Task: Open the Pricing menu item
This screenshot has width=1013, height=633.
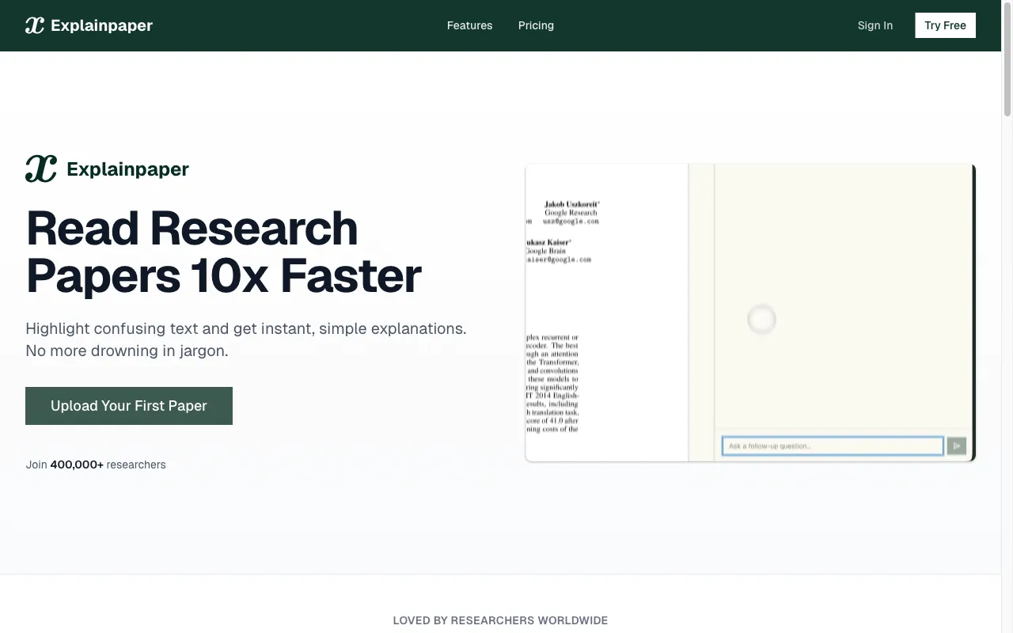Action: 536,25
